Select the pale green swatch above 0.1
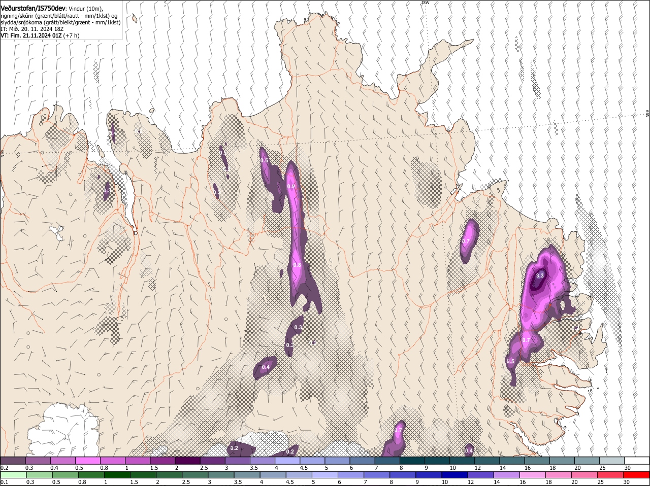 [x=13, y=475]
